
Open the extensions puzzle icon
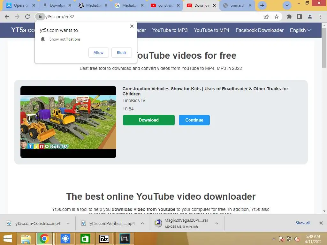click(289, 17)
